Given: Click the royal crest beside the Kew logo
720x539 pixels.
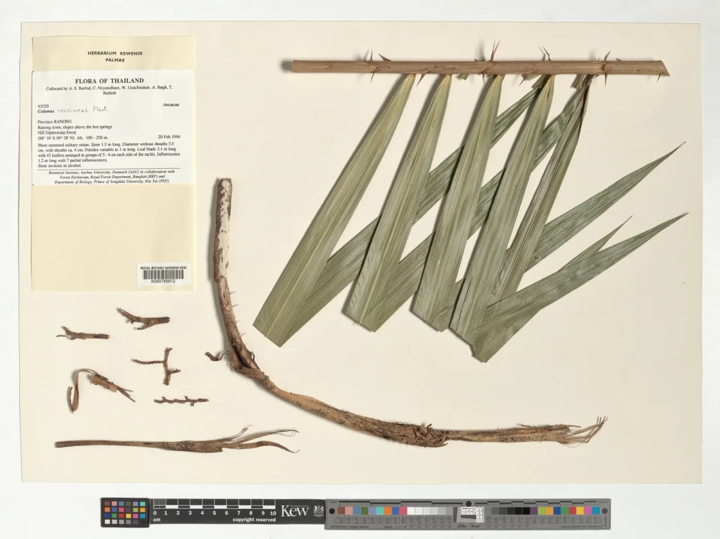Looking at the screenshot, I should tap(318, 511).
